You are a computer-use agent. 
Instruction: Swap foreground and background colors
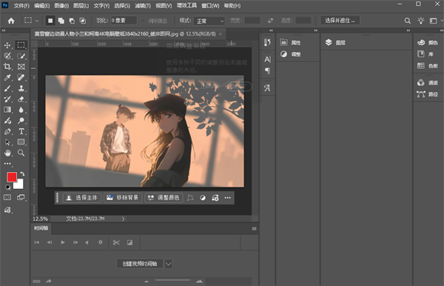22,174
